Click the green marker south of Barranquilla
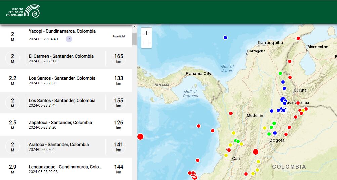This screenshot has width=337, height=180. pos(280,73)
